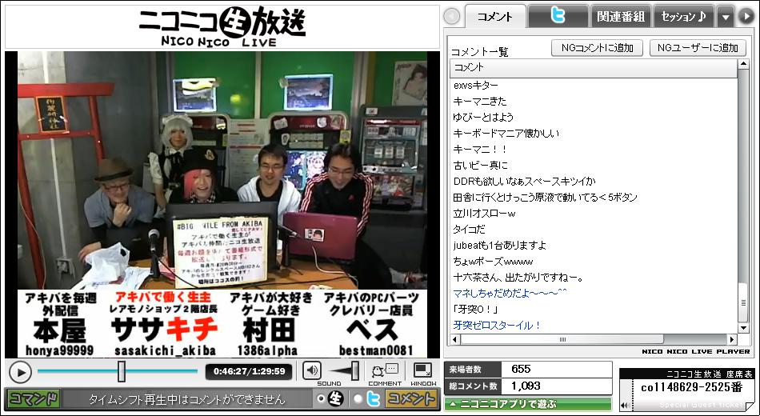
Task: Select comment 'DDRも欲しいなぁスペースキツイか'
Action: point(524,182)
